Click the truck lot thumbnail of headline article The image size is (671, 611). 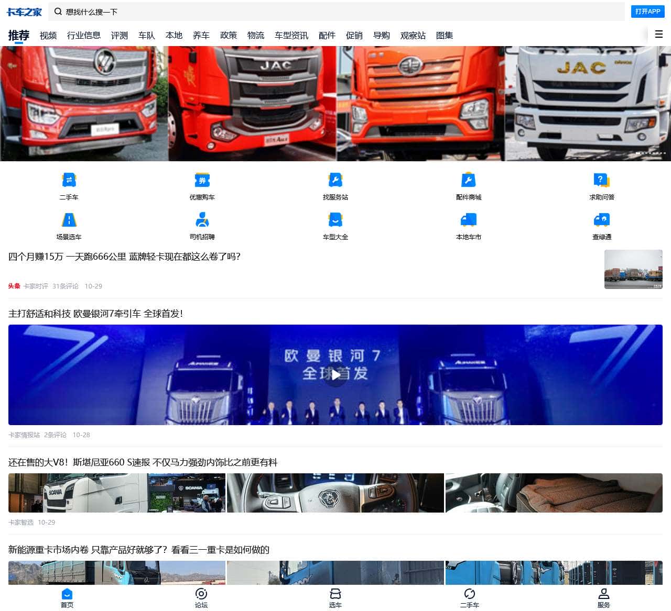click(x=633, y=269)
